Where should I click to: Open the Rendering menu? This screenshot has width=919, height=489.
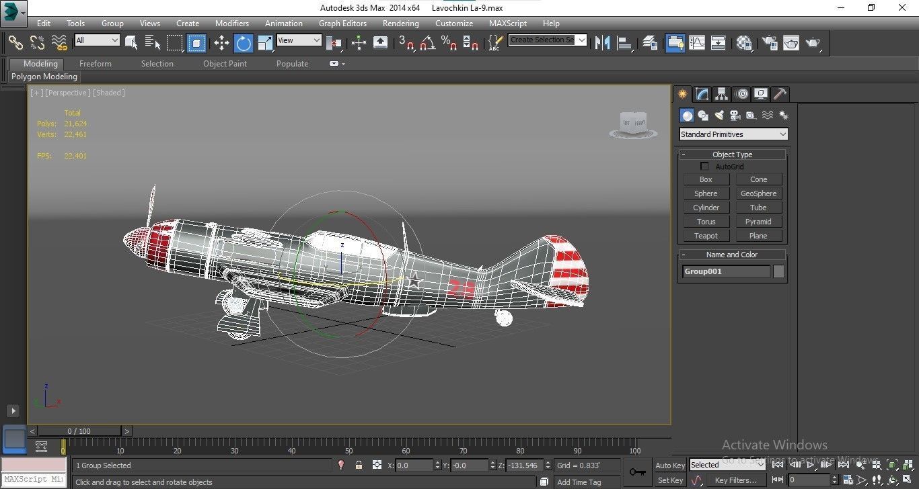click(401, 23)
